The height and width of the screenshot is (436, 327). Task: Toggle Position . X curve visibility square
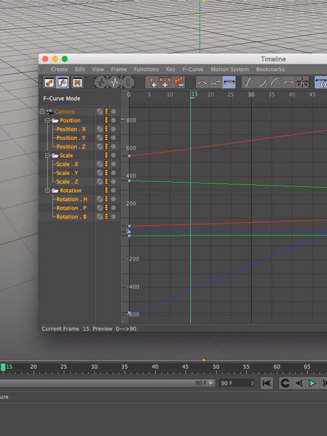pos(99,129)
